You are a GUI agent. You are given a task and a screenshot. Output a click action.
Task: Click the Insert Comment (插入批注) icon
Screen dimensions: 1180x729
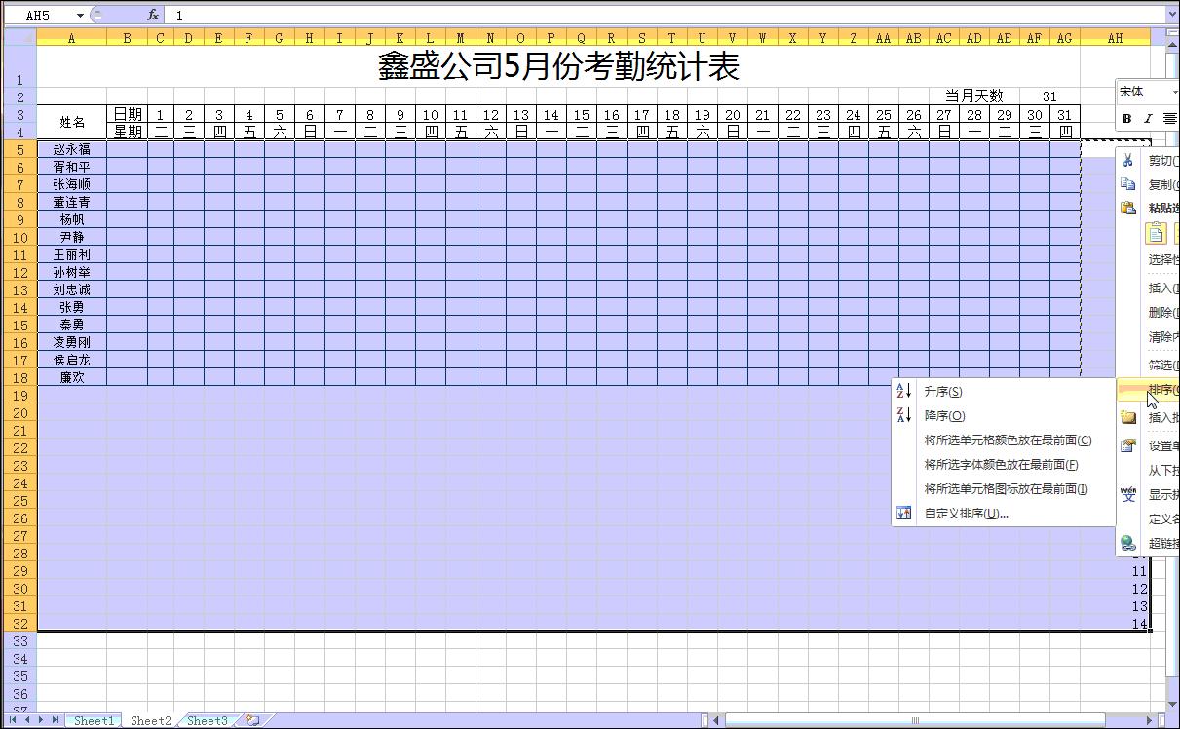click(x=1128, y=416)
